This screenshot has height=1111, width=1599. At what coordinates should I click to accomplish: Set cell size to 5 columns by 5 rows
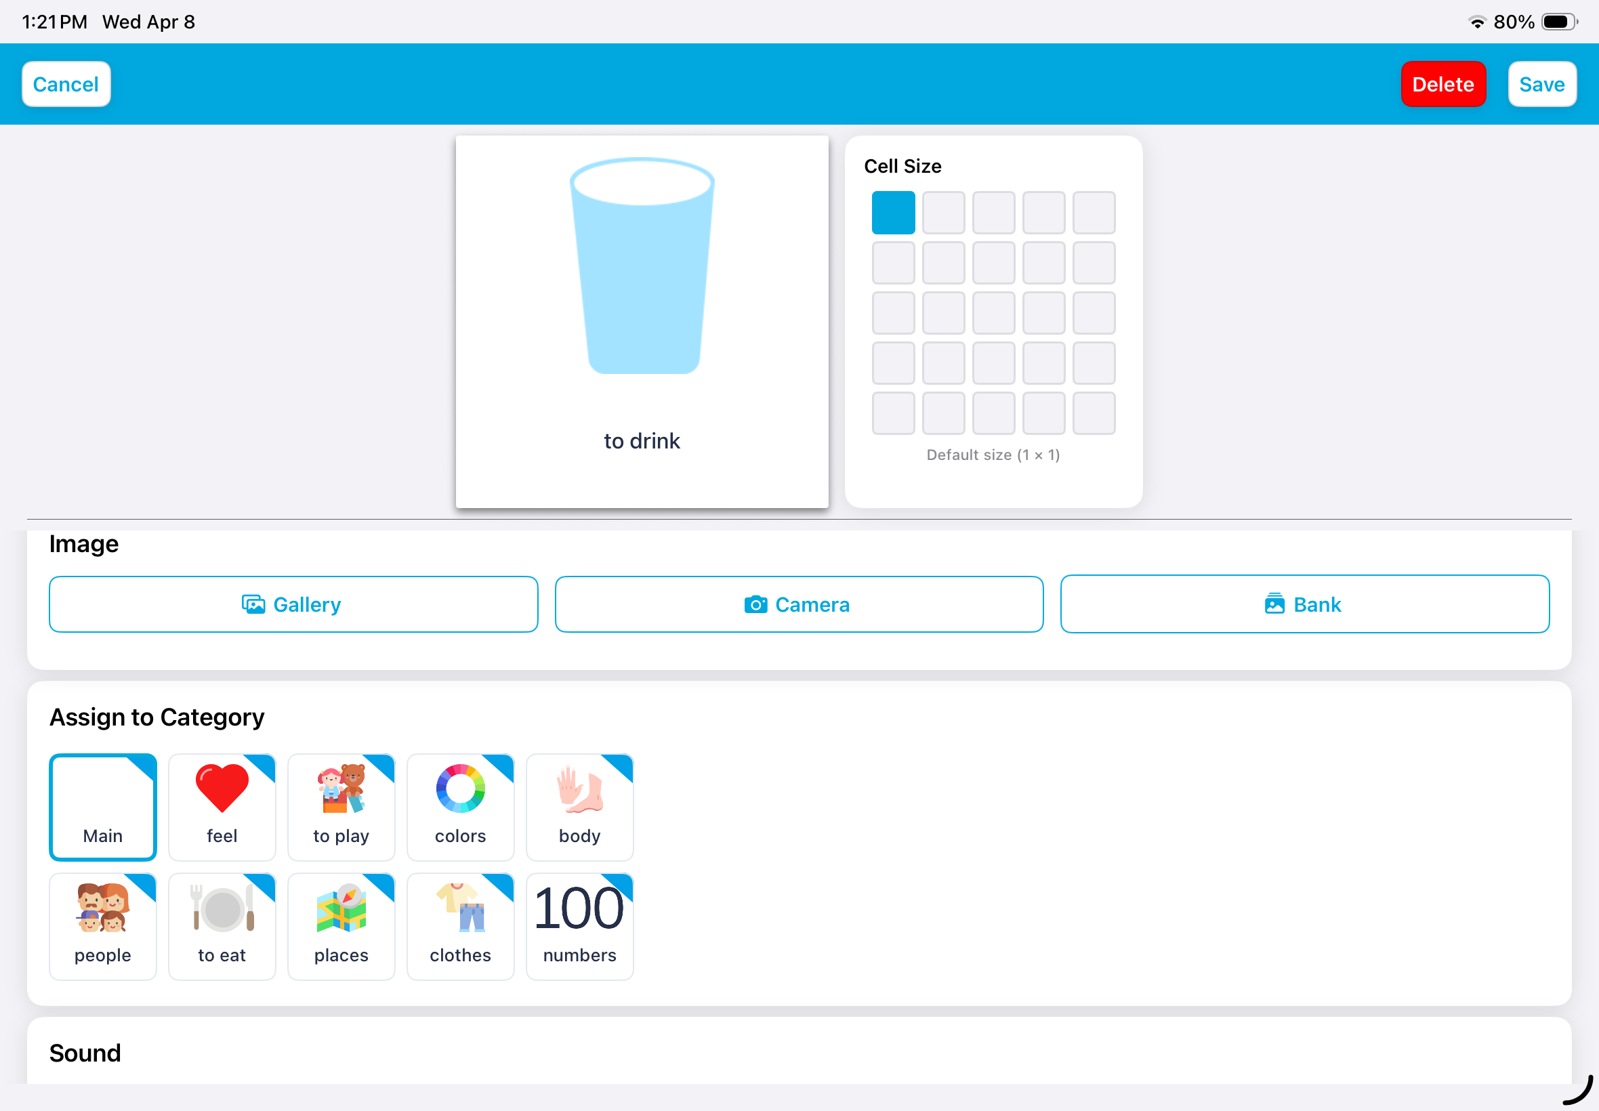pos(1094,413)
